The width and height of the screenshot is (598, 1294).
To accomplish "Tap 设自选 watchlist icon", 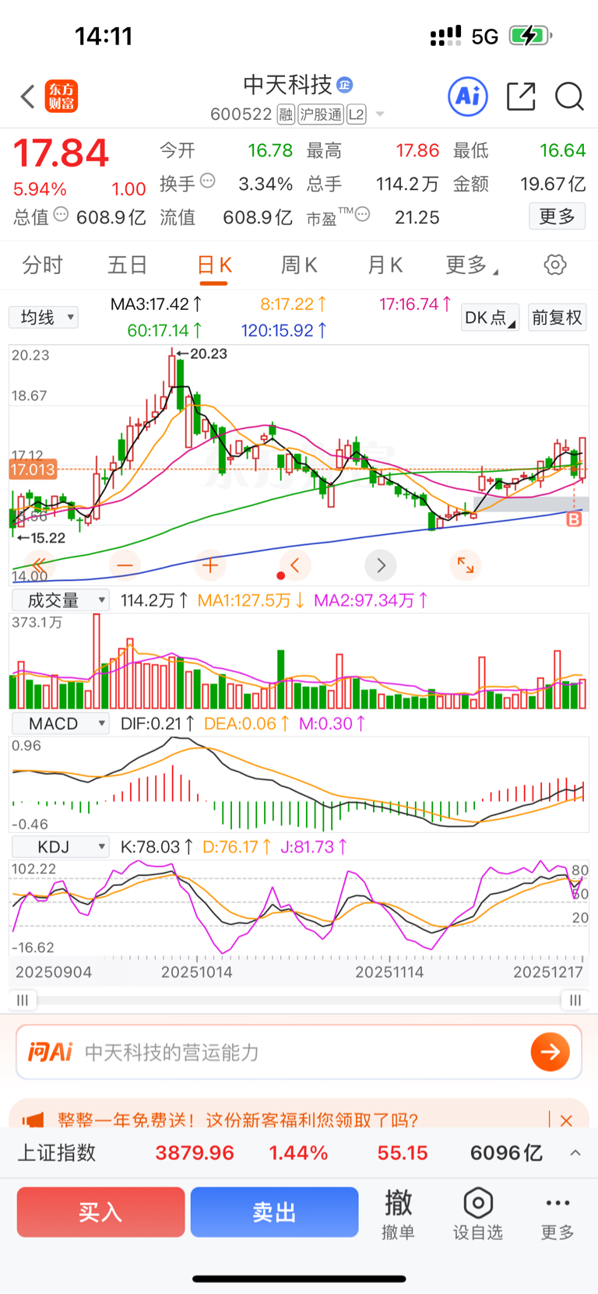I will [x=478, y=1213].
